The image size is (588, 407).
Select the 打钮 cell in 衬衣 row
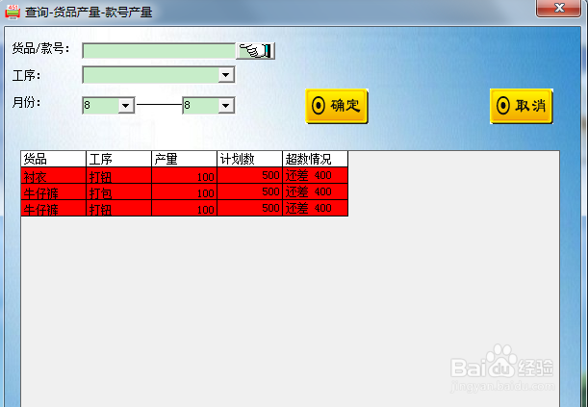[119, 175]
